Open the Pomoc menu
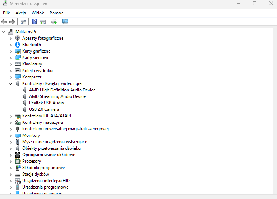The width and height of the screenshot is (277, 199). 56,13
